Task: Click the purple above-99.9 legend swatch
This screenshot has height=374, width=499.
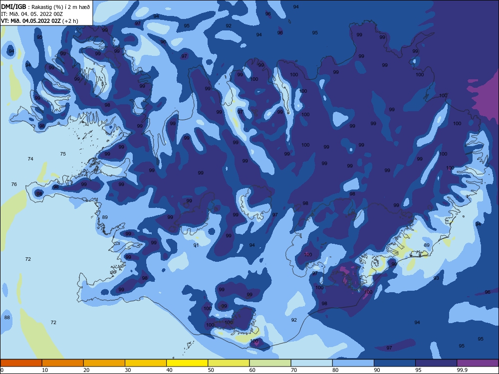Action: pyautogui.click(x=478, y=363)
